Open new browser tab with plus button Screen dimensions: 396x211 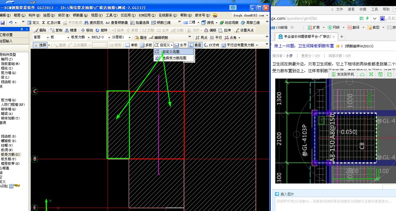342,37
